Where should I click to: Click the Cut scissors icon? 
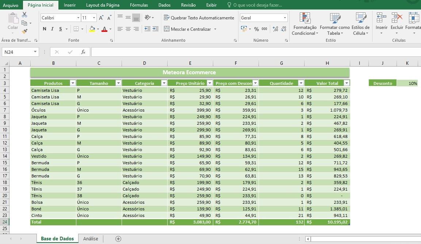click(x=24, y=15)
